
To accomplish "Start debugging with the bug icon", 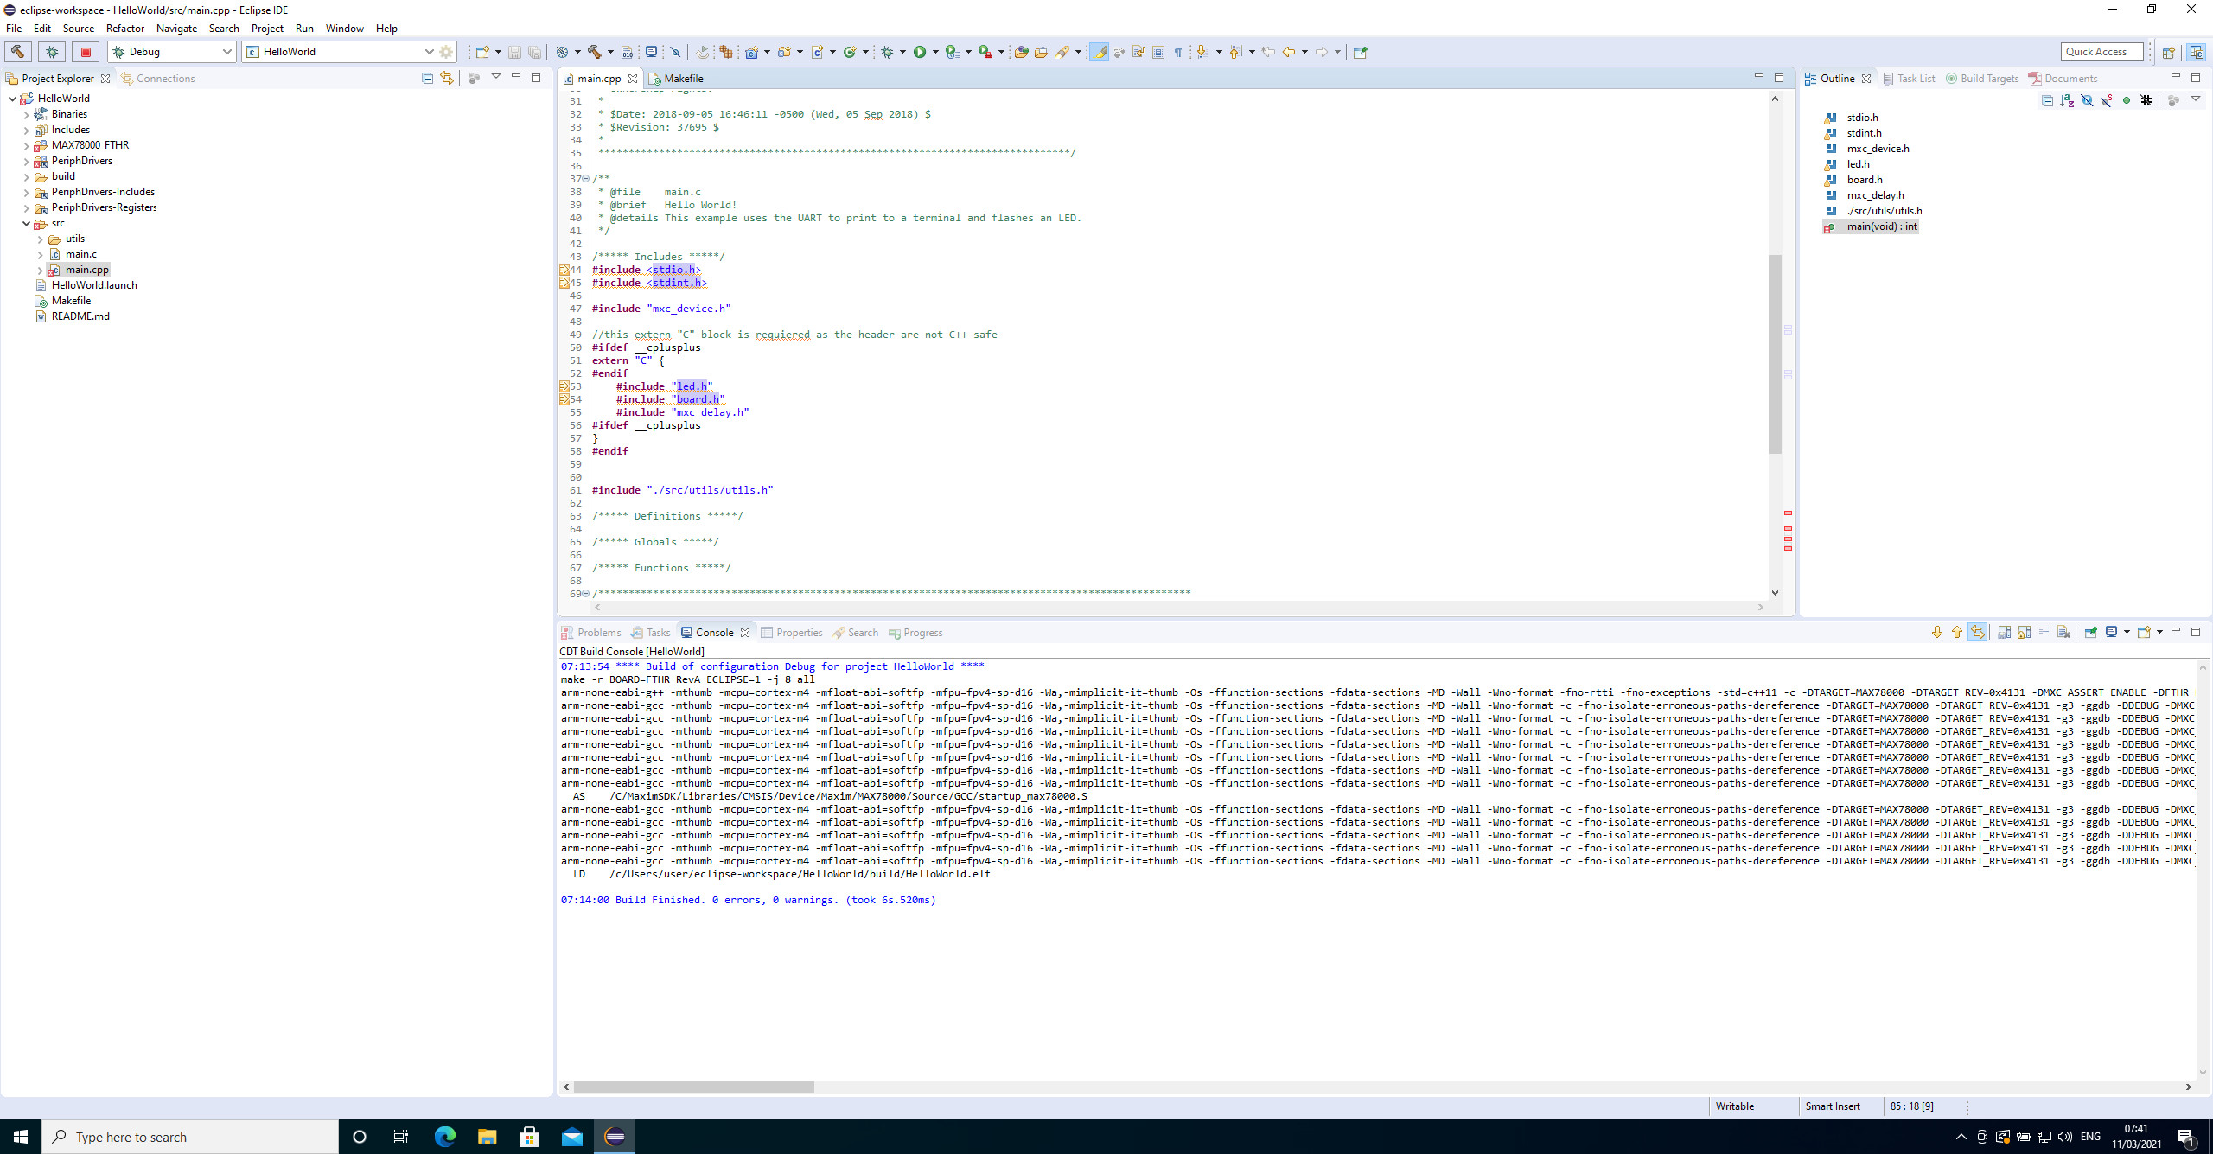I will pos(888,52).
